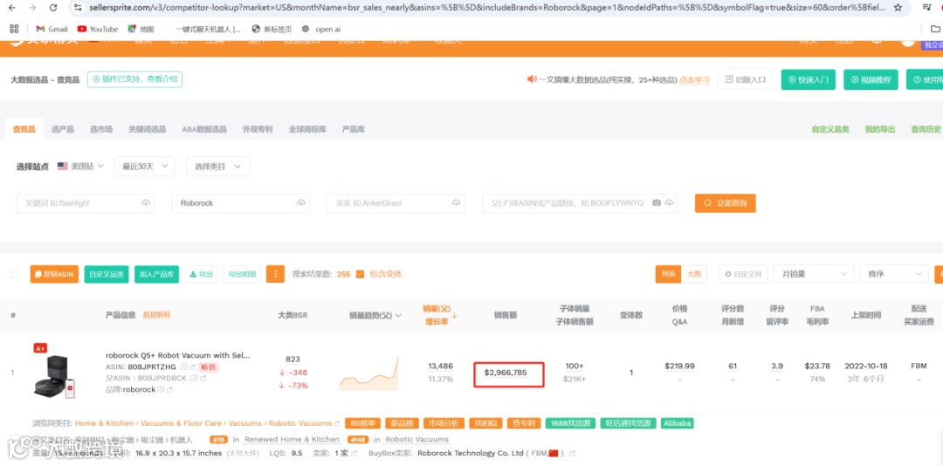View site information icon in the address bar
The width and height of the screenshot is (943, 466).
tap(76, 8)
